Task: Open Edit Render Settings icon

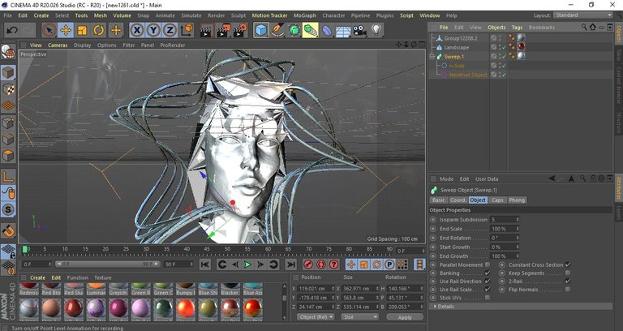Action: point(241,30)
